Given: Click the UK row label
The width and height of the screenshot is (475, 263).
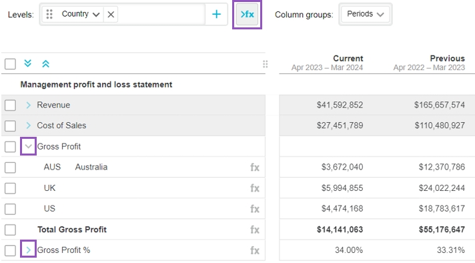Looking at the screenshot, I should tap(49, 188).
